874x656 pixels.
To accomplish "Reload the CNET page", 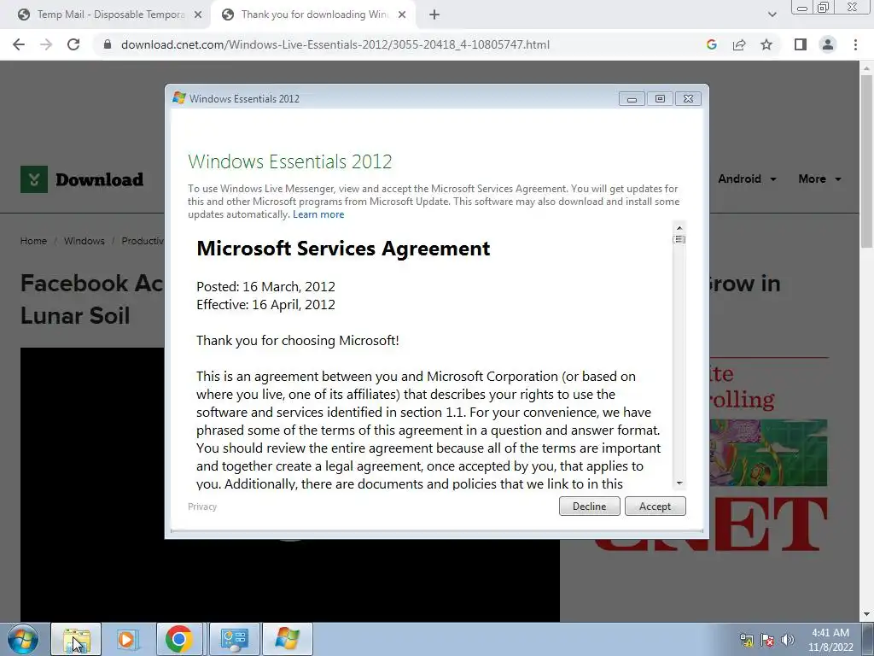I will [x=73, y=44].
